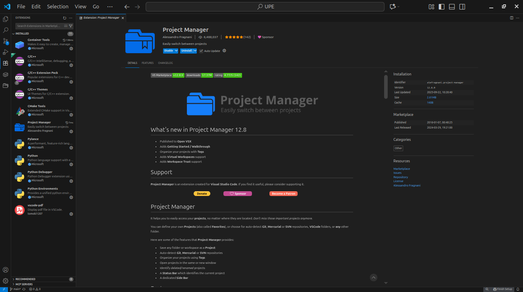Toggle the Auto Update checkbox
The image size is (523, 292).
[202, 51]
